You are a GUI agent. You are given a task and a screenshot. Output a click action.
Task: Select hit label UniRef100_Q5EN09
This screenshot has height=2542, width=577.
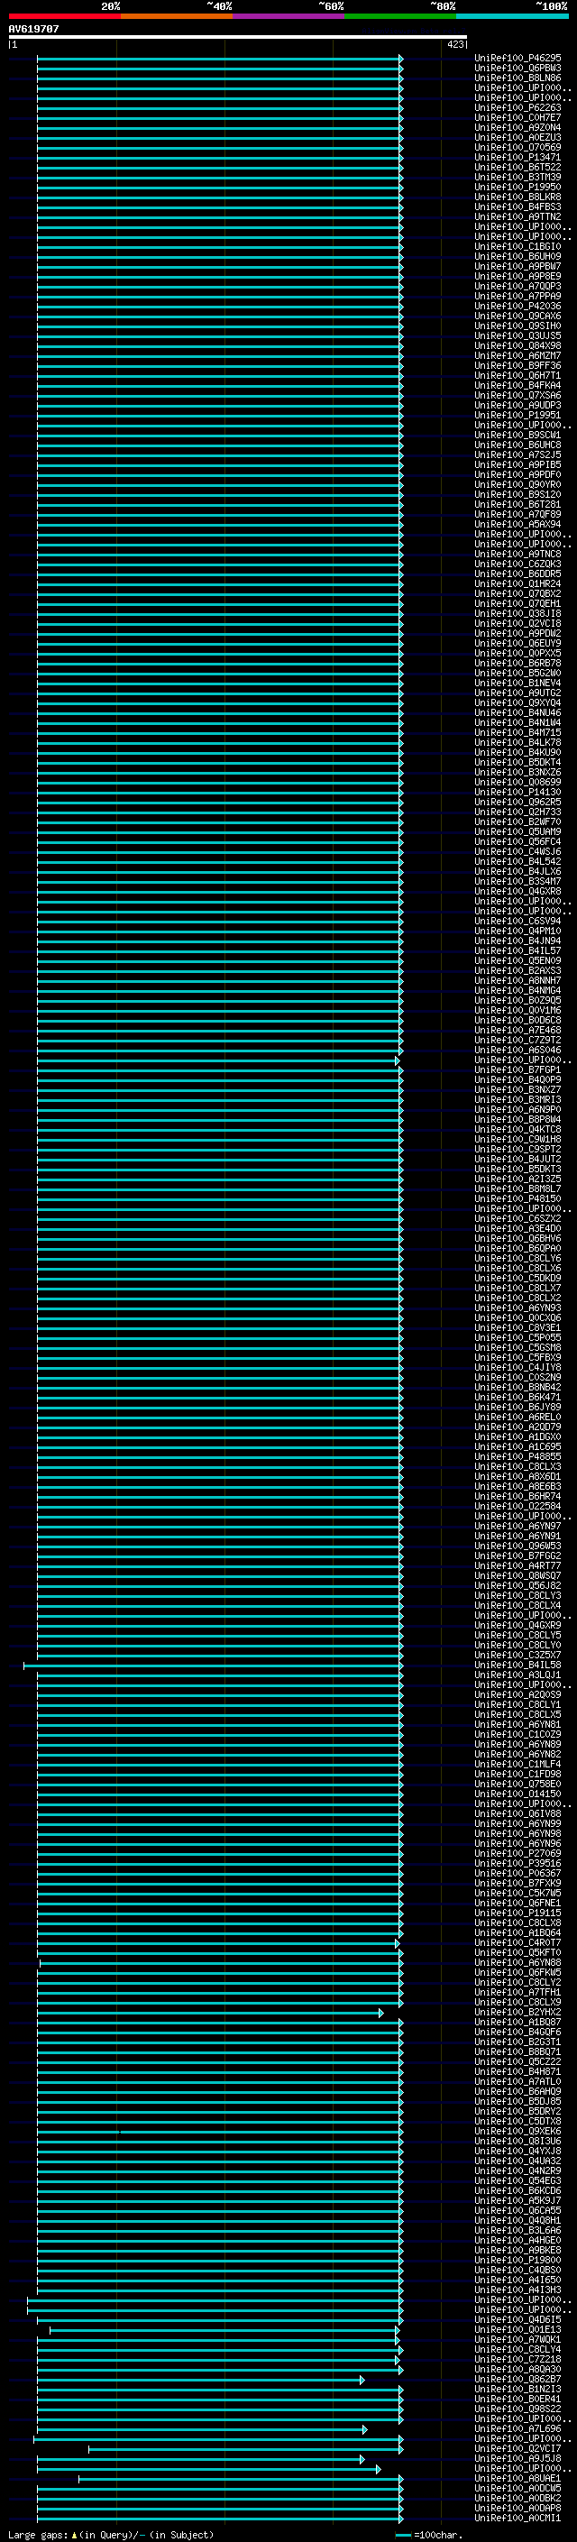pyautogui.click(x=517, y=961)
